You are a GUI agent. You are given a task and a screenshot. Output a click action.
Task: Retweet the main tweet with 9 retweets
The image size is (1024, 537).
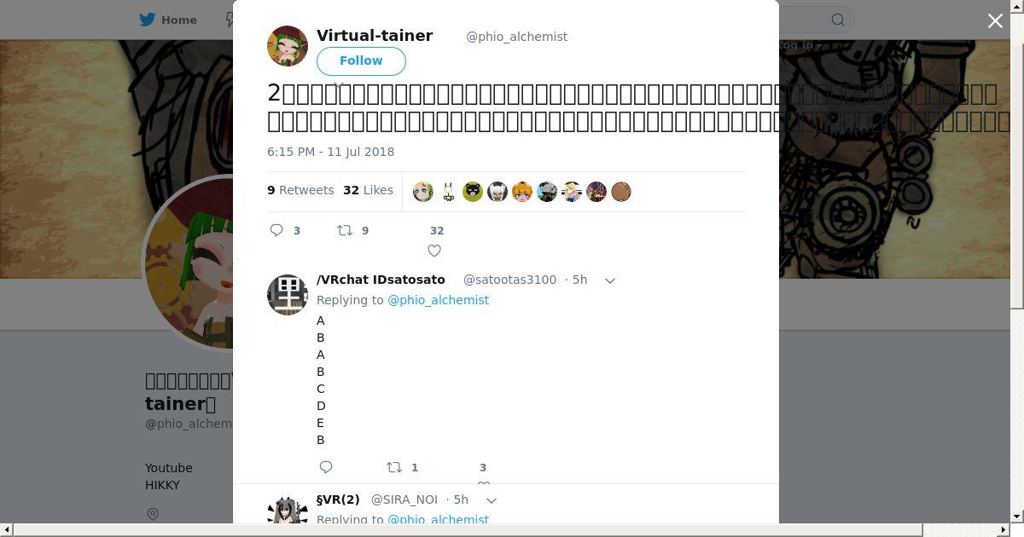pos(344,230)
